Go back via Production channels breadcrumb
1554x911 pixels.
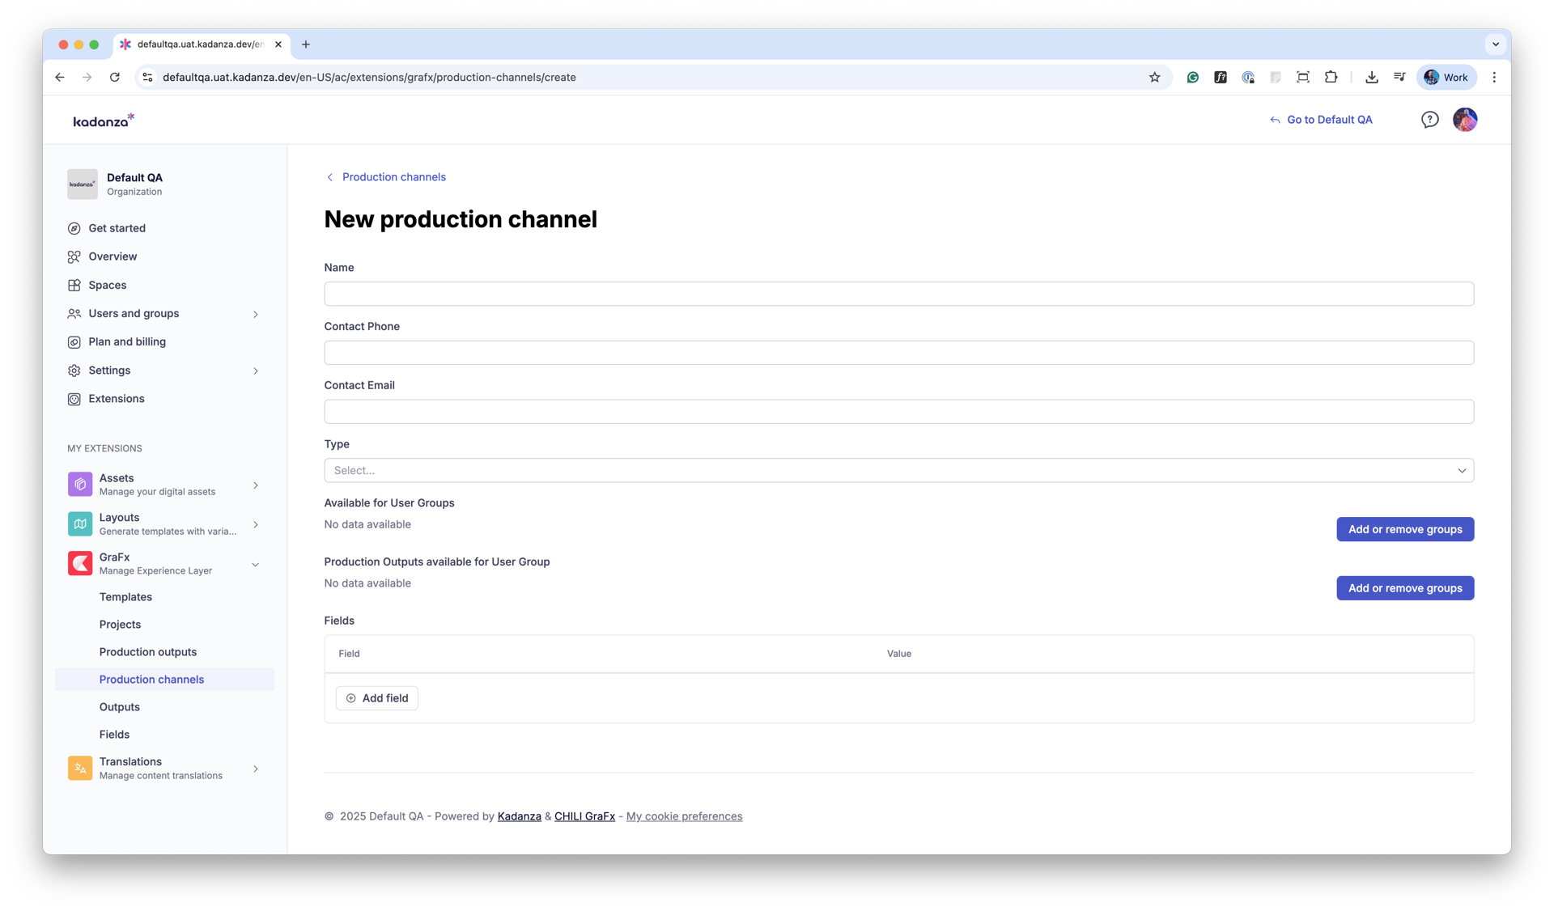pos(393,177)
